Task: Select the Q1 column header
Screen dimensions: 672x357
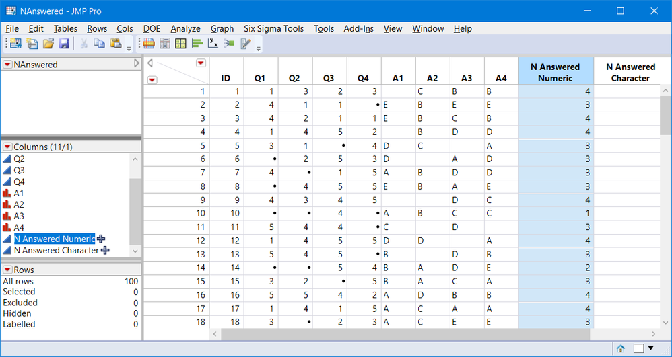Action: click(x=261, y=73)
